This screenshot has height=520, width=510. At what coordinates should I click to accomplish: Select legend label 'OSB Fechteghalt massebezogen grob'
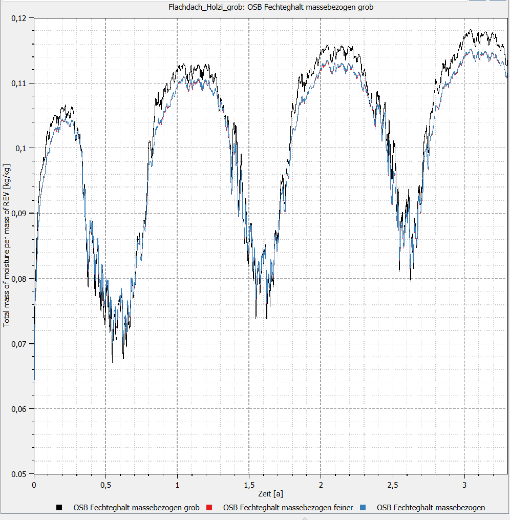pos(136,507)
